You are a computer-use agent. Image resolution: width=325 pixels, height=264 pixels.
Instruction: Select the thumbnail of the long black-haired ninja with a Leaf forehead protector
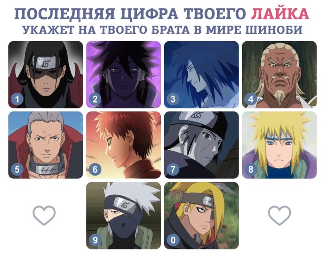46,74
